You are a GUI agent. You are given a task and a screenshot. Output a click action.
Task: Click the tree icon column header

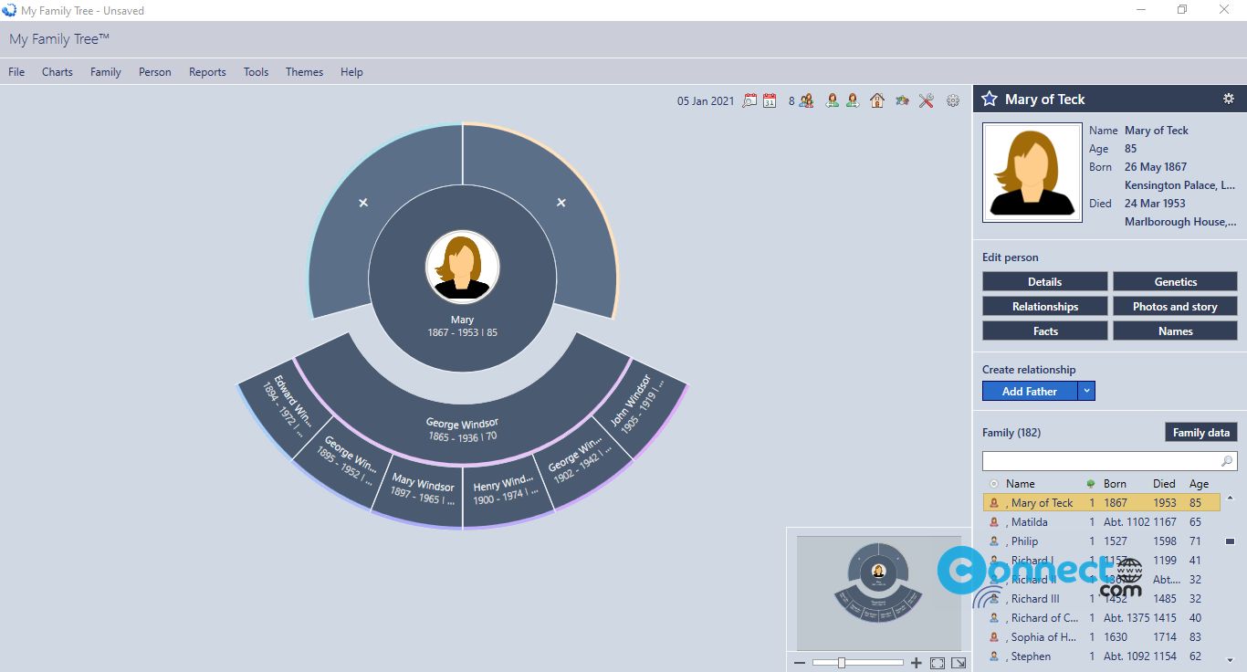point(1091,484)
